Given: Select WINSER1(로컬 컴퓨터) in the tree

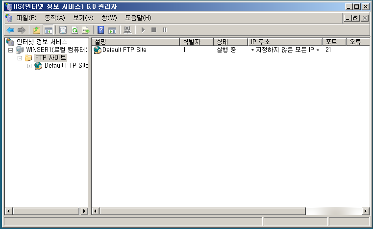Looking at the screenshot, I should [57, 50].
